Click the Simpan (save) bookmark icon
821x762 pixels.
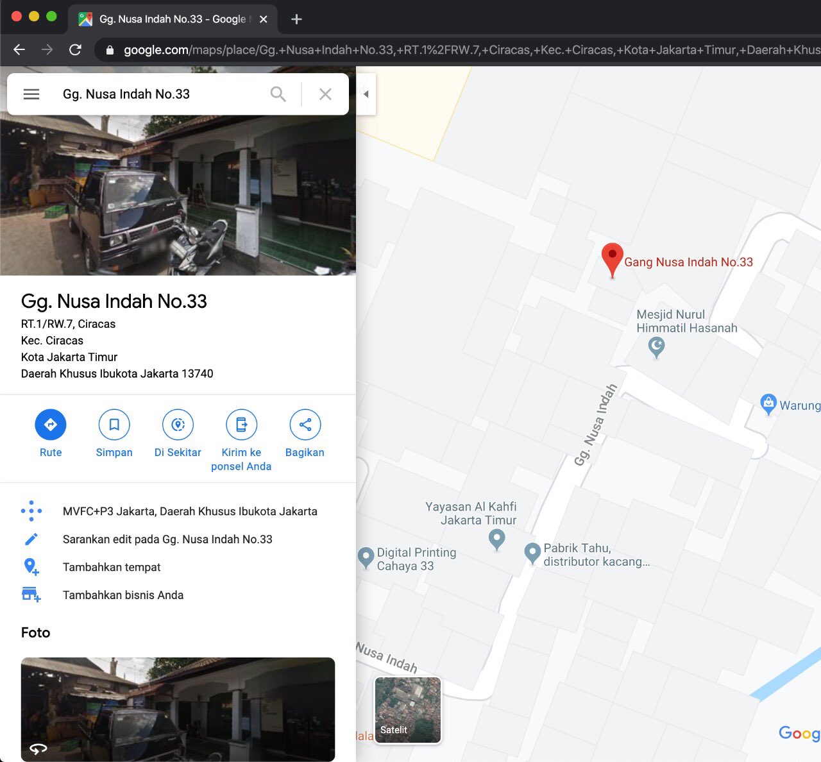(x=114, y=425)
